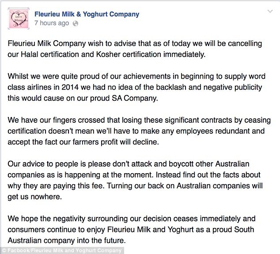Open Fleurieu Milk & Yoghurt Company page link
The width and height of the screenshot is (280, 254).
(87, 14)
